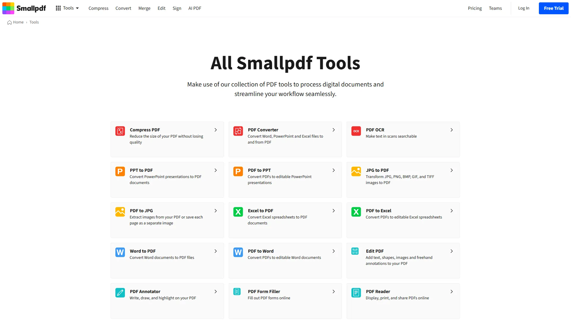This screenshot has width=571, height=321.
Task: Click the Word to PDF blue icon
Action: click(x=120, y=252)
